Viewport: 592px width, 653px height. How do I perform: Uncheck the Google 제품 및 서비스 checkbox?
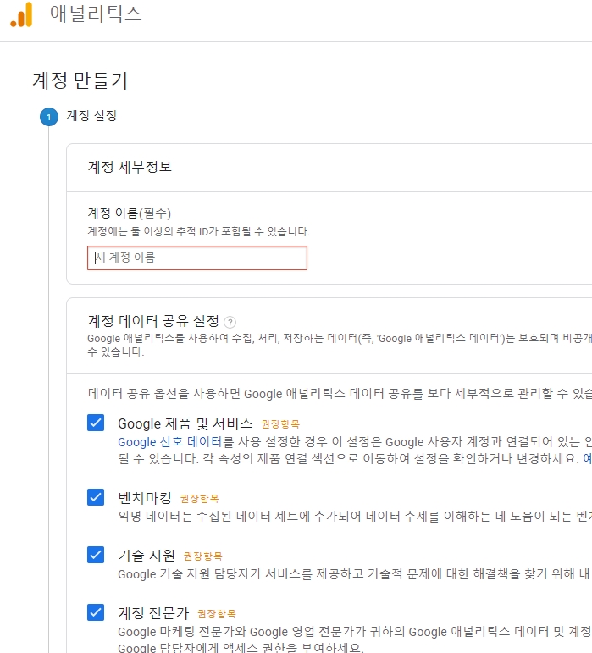[x=96, y=423]
